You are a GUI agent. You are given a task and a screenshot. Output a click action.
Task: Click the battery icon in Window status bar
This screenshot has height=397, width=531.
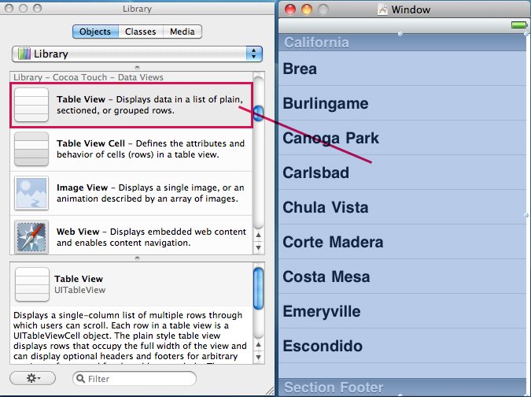coord(518,24)
